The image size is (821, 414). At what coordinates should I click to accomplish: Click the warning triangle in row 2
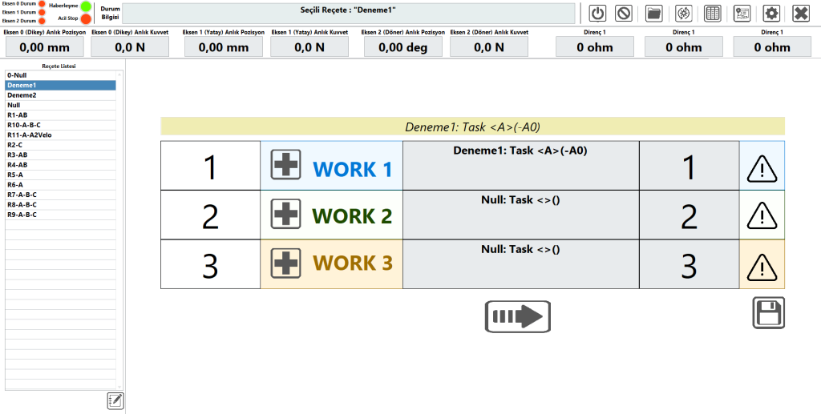(761, 215)
